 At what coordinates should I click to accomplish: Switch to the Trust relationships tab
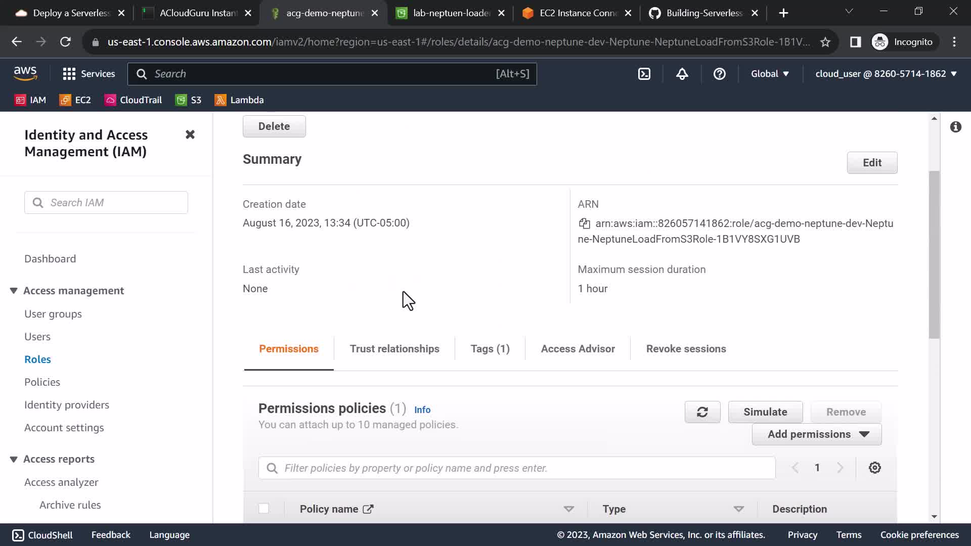(x=394, y=349)
